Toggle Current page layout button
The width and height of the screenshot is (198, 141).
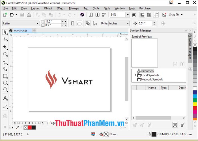95,23
